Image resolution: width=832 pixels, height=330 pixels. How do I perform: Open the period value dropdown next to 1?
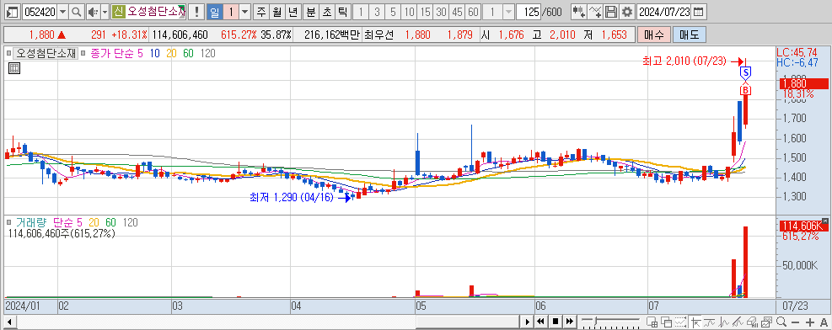(244, 12)
